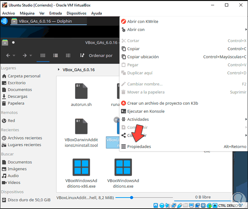The width and height of the screenshot is (248, 209).
Task: Search Audio in Buscar section
Action: tap(10, 176)
